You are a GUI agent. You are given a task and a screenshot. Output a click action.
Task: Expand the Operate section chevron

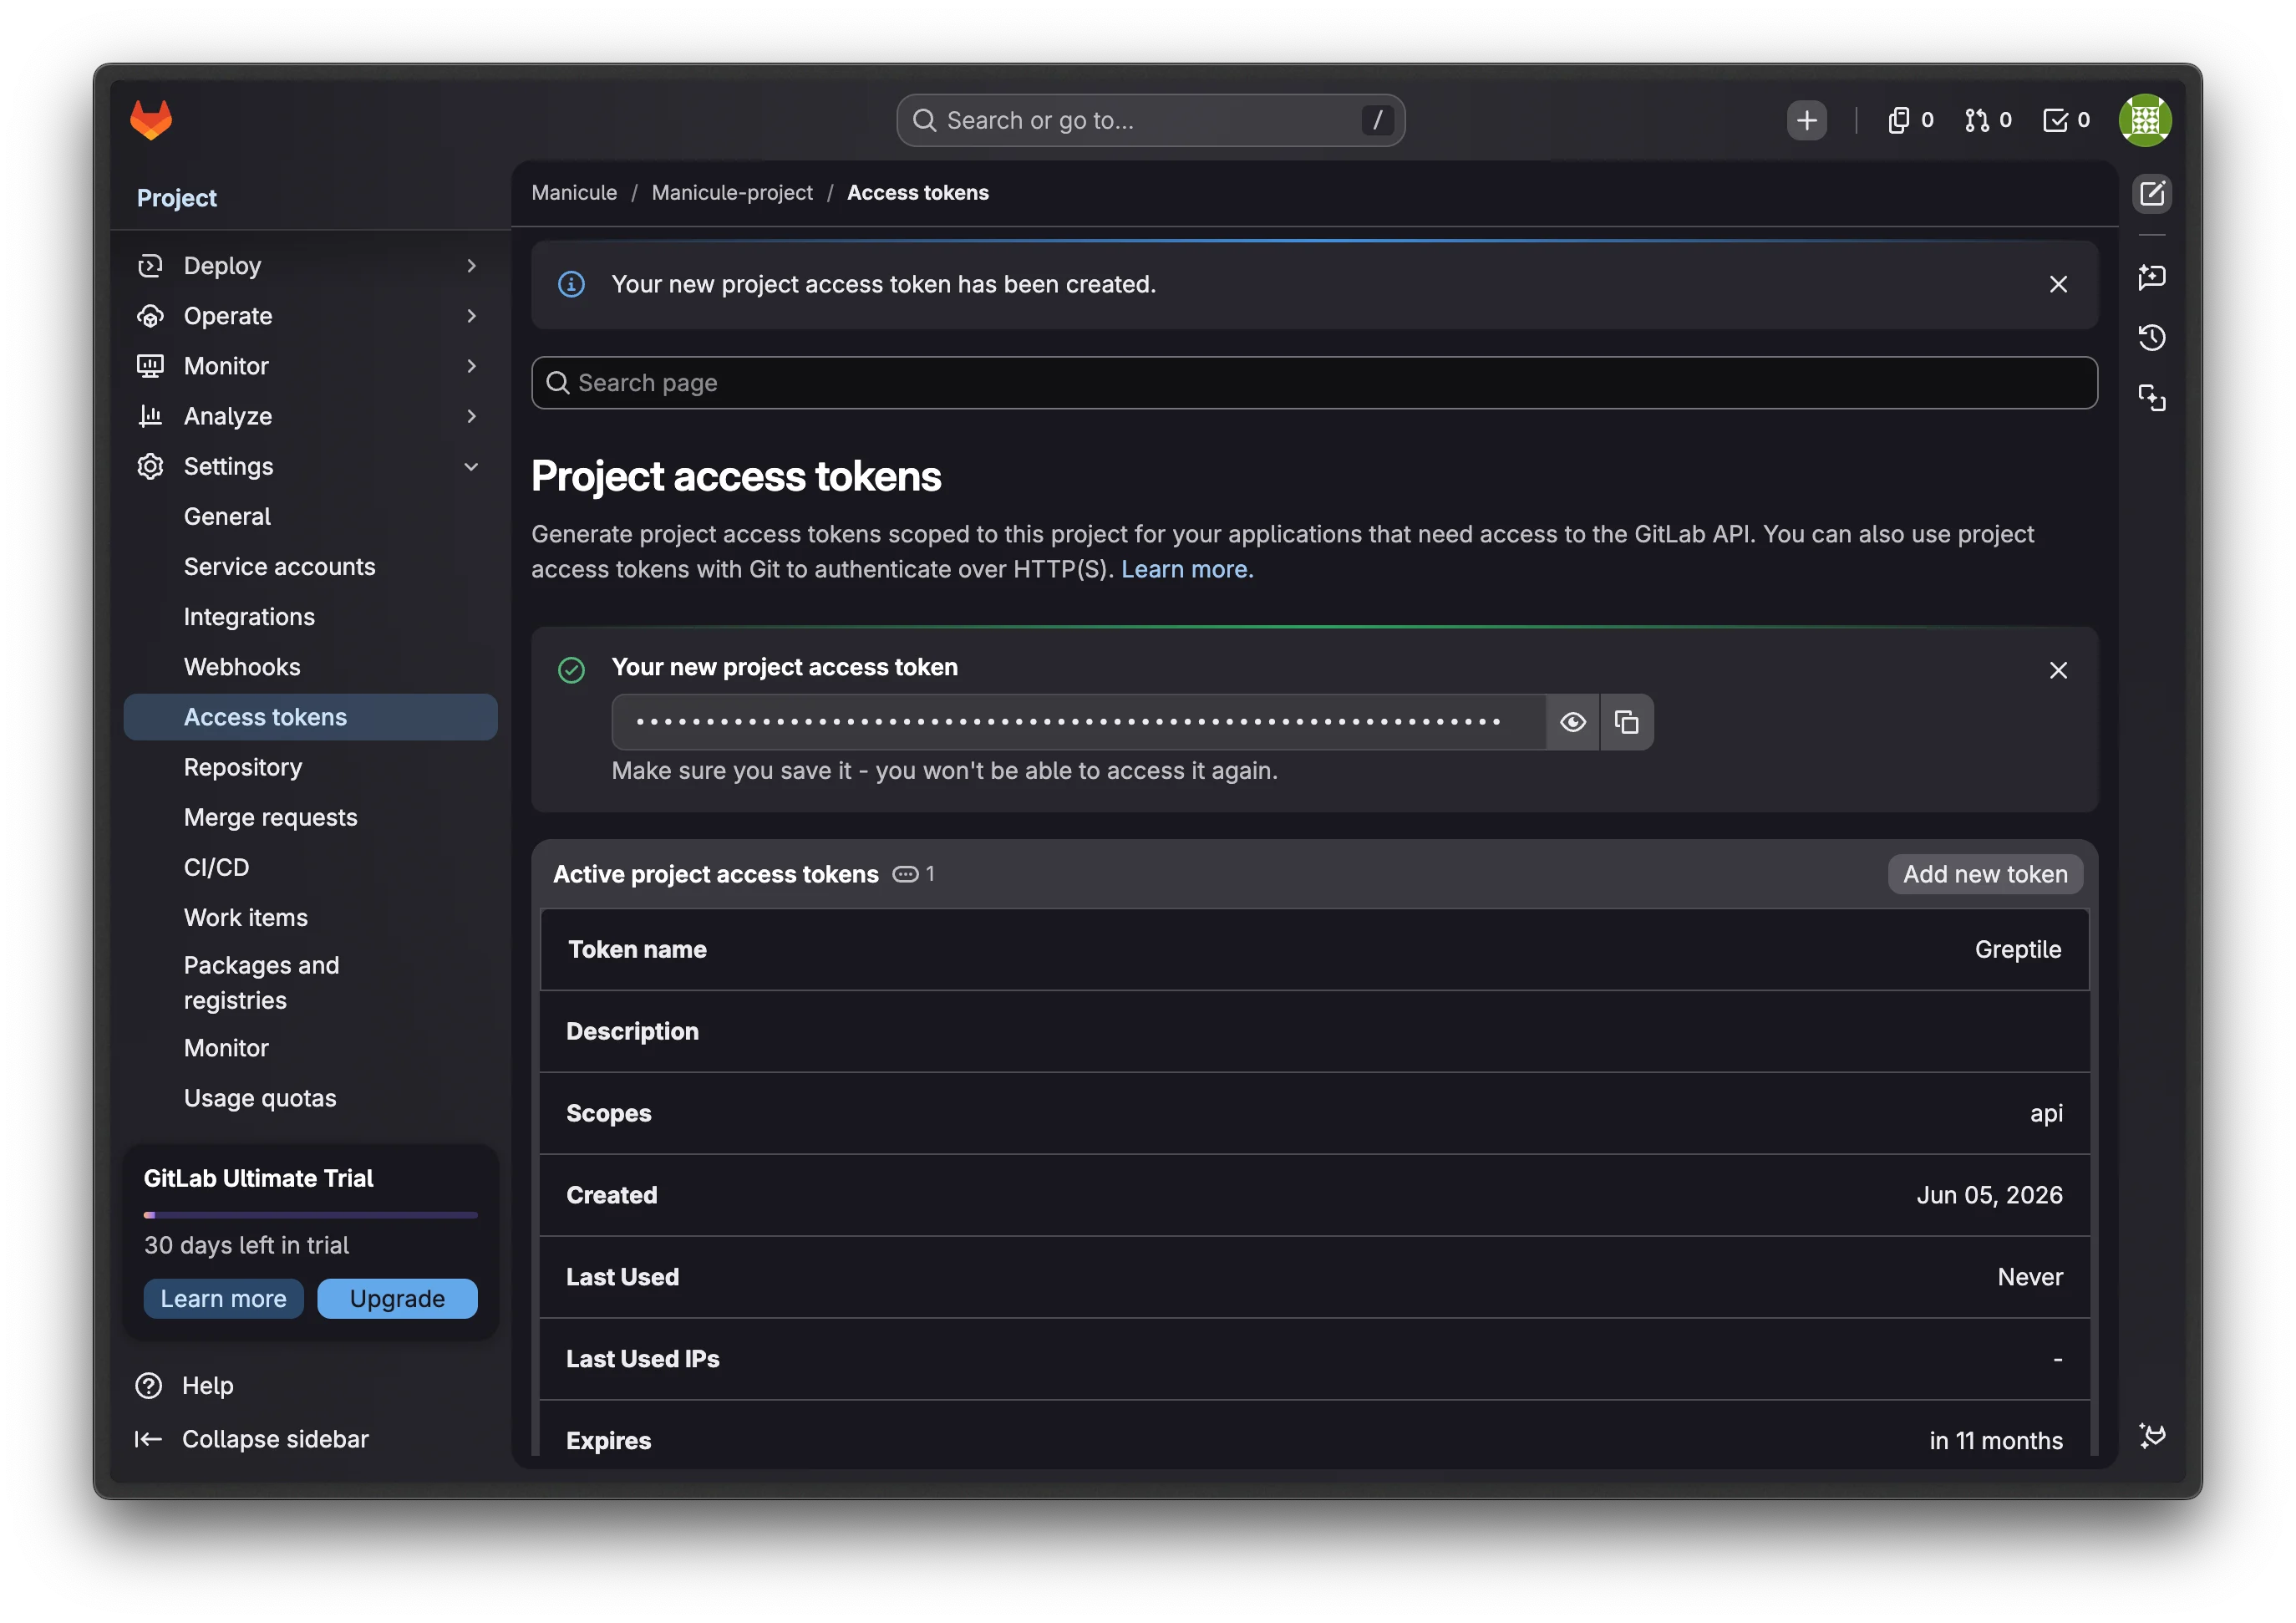[471, 315]
